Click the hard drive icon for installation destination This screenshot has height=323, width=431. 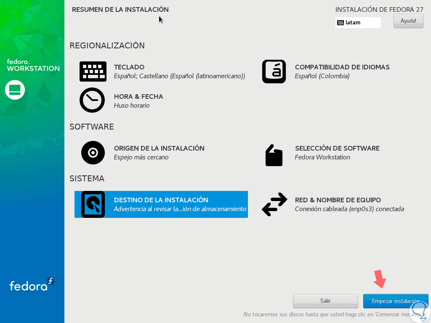pyautogui.click(x=93, y=204)
